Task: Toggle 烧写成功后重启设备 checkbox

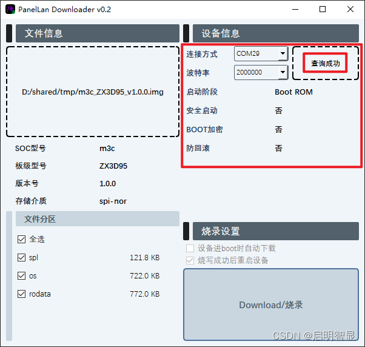Action: point(190,260)
